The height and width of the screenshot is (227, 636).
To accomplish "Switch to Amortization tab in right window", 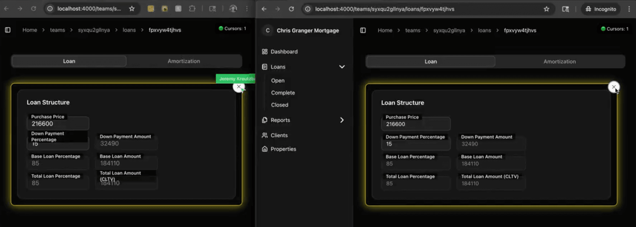I will [x=560, y=62].
